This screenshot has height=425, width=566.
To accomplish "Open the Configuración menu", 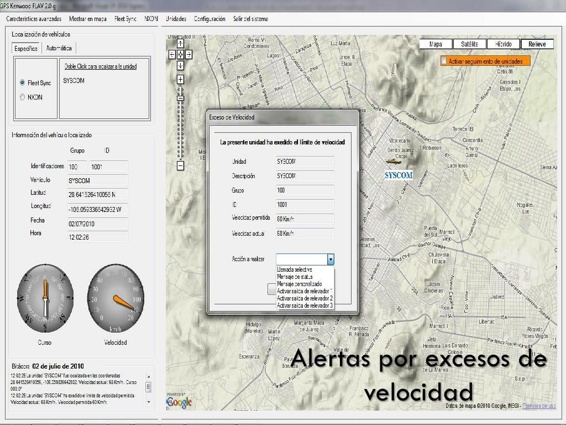I will [209, 19].
